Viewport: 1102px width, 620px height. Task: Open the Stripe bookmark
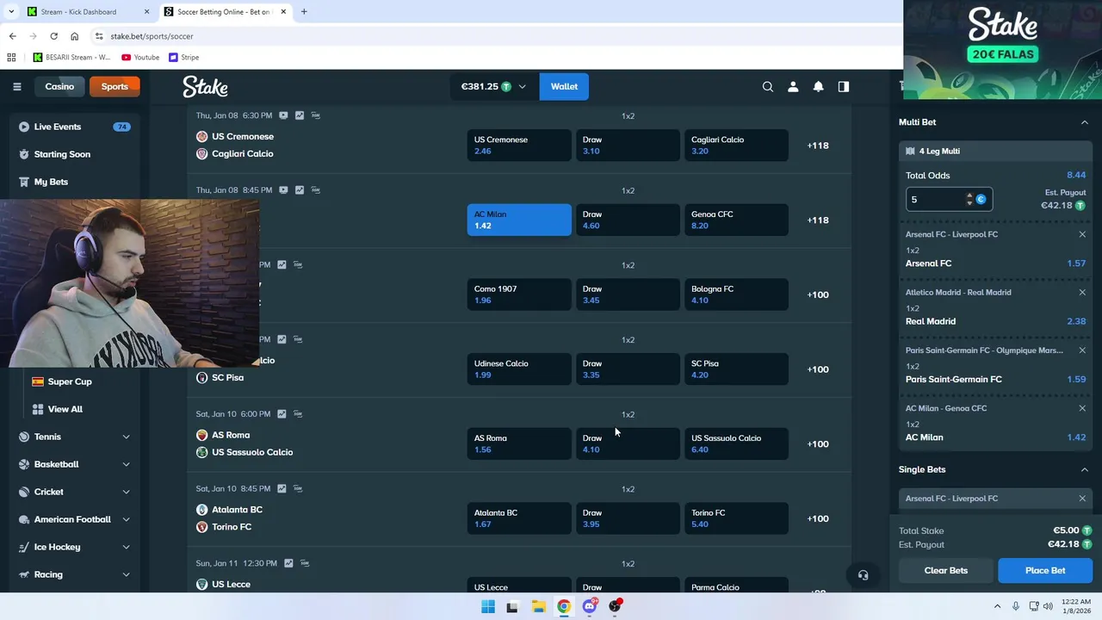tap(184, 57)
